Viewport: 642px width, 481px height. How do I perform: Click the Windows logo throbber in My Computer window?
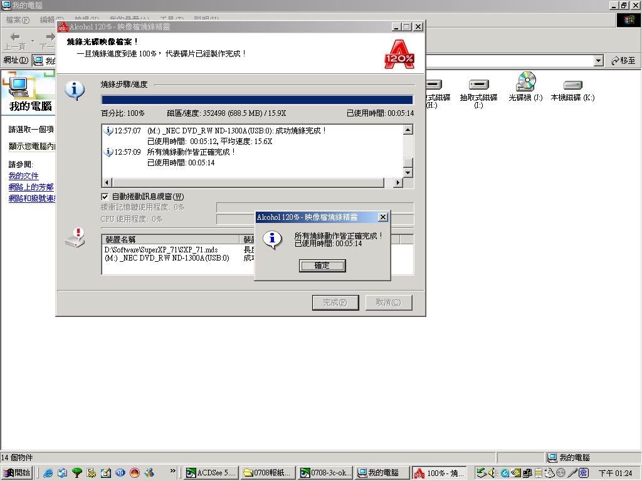tap(628, 20)
